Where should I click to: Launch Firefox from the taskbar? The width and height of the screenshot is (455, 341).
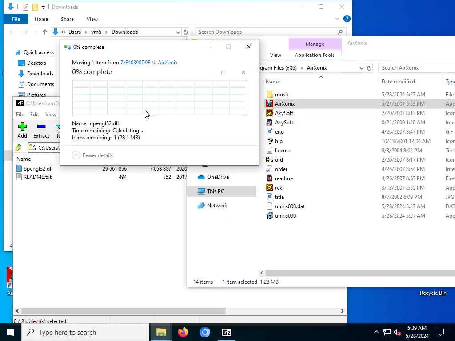coord(183,332)
